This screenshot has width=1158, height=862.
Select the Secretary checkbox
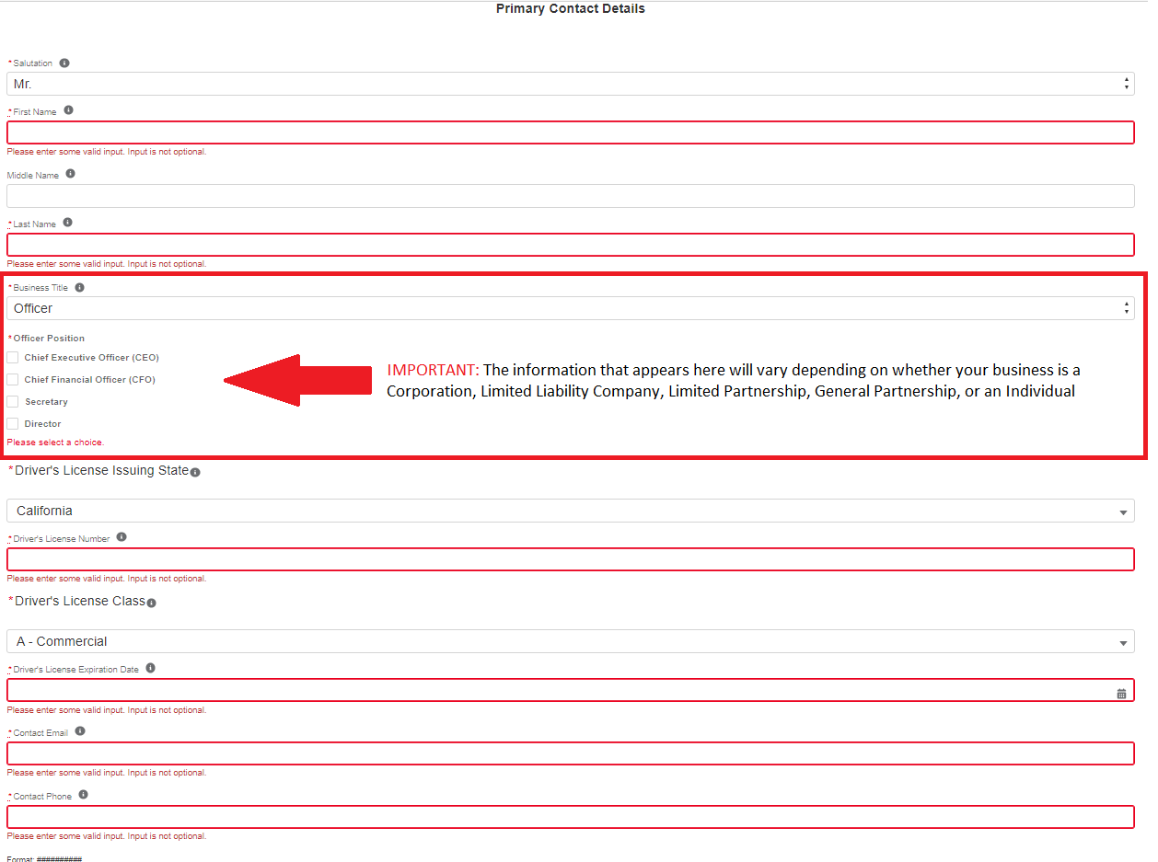pos(13,401)
